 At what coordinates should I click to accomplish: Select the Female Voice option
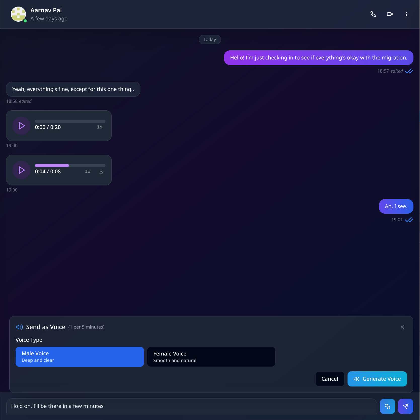tap(211, 357)
